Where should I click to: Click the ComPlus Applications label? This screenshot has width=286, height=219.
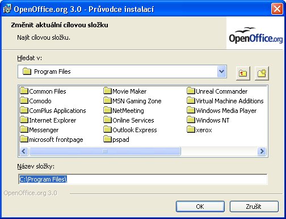pyautogui.click(x=57, y=111)
